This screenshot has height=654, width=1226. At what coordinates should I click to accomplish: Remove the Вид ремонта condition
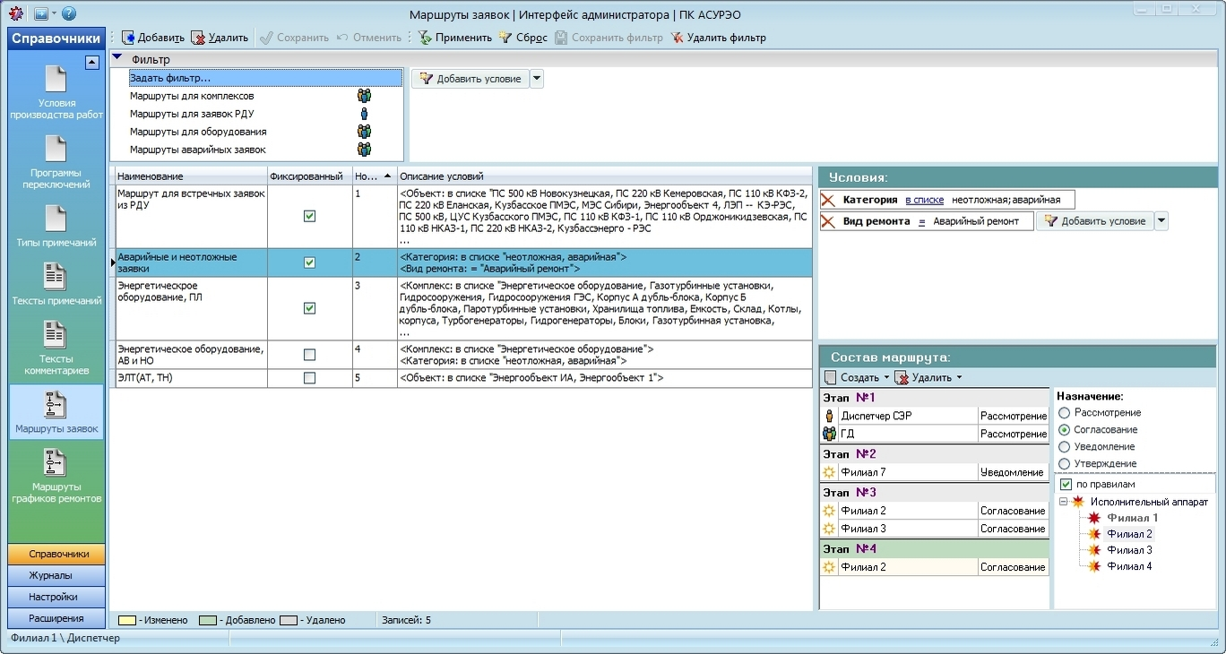[x=829, y=221]
